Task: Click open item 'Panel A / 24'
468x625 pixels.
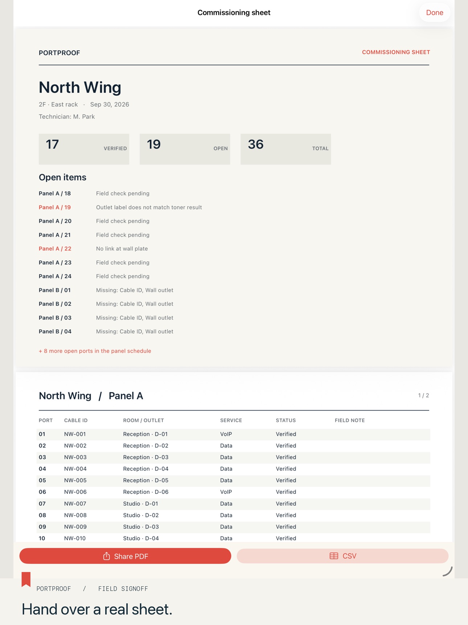Action: pos(55,276)
